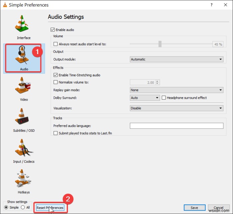Click the Show settings group label
The image size is (233, 214).
(17, 202)
